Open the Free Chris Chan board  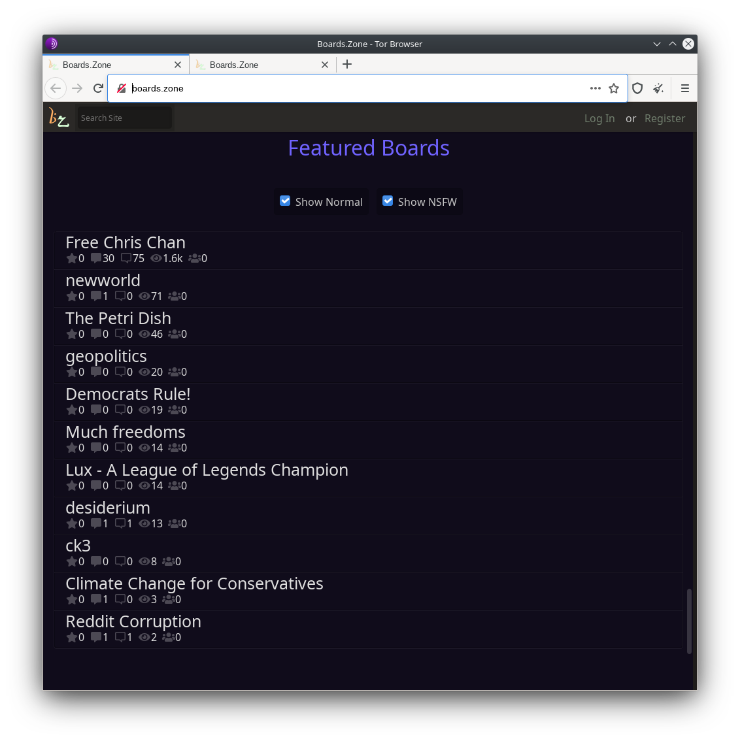126,242
